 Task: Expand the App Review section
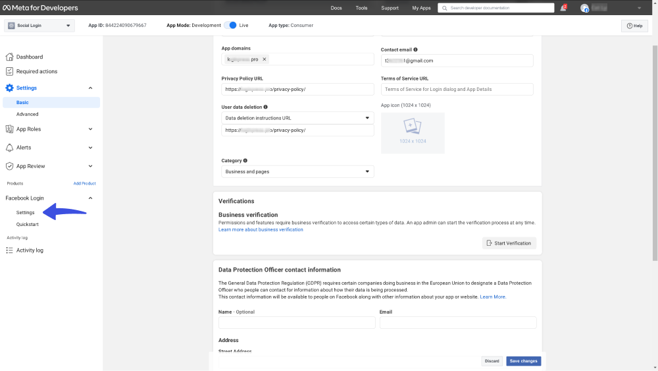(x=90, y=166)
